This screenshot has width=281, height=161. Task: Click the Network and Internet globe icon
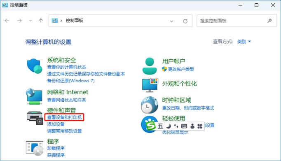(x=34, y=96)
